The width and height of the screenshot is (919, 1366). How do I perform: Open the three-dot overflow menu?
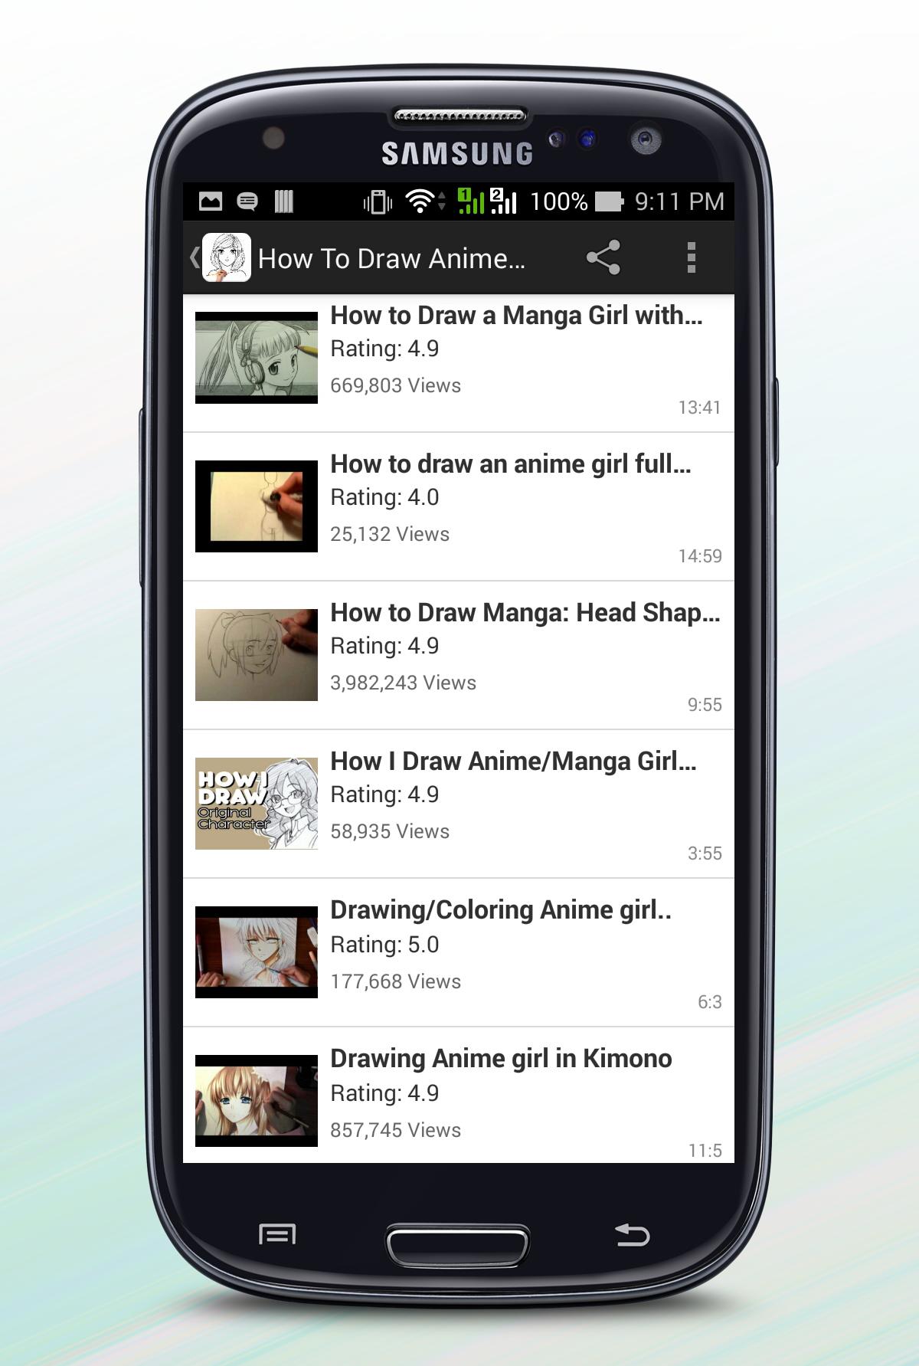pos(691,257)
